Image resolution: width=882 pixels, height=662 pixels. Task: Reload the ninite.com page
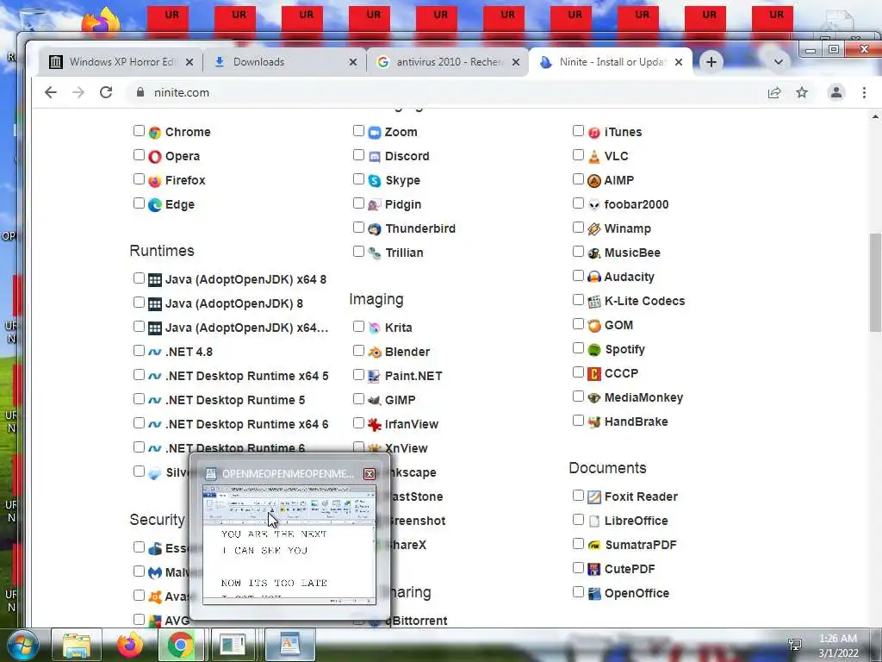tap(106, 92)
